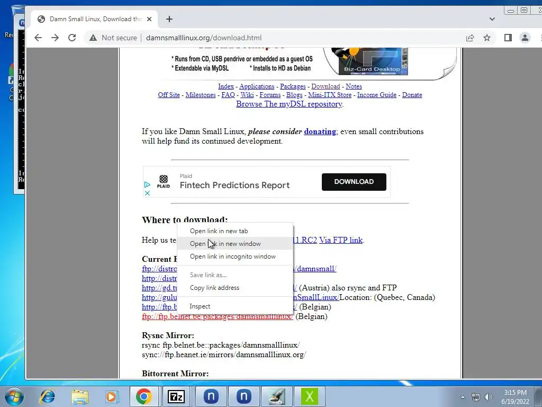Image resolution: width=542 pixels, height=407 pixels.
Task: Click the Not secure warning icon
Action: [x=93, y=38]
